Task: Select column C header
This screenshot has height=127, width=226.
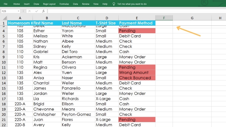Action: 78,18
